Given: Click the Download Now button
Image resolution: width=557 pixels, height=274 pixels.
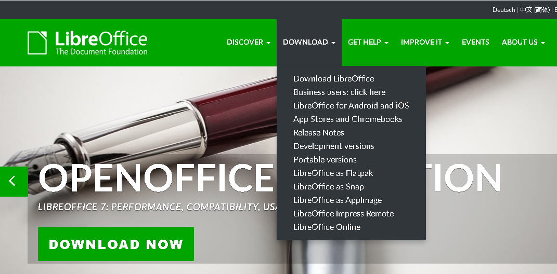Looking at the screenshot, I should point(116,244).
